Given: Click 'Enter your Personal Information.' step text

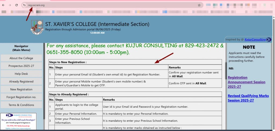Looking at the screenshot, I should [76, 114].
